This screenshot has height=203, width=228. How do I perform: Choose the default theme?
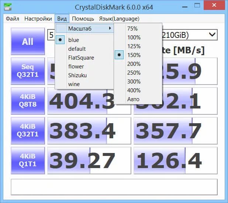84,49
